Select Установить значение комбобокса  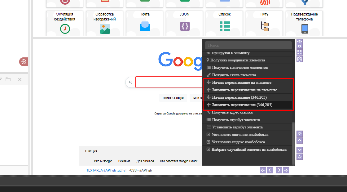240,135
